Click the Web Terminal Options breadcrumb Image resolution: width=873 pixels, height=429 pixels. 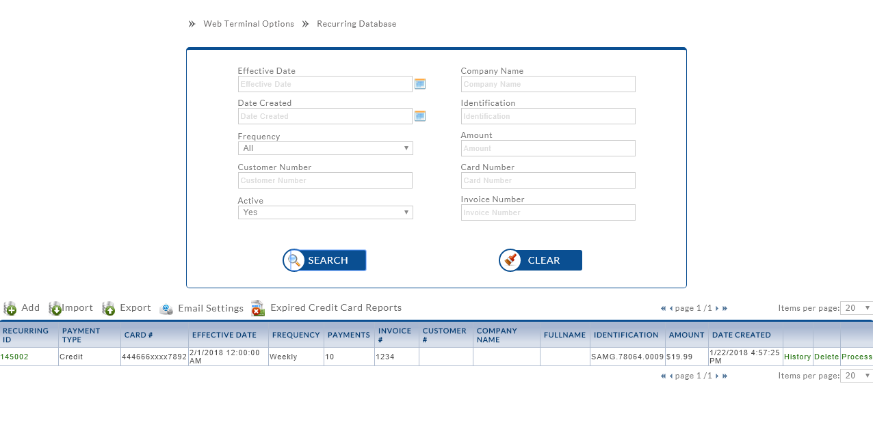coord(248,24)
